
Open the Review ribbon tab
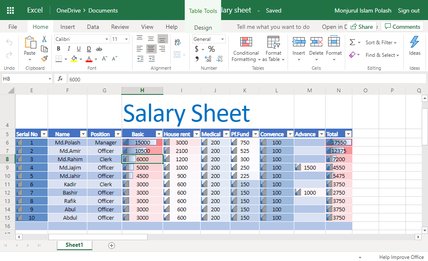pyautogui.click(x=120, y=27)
